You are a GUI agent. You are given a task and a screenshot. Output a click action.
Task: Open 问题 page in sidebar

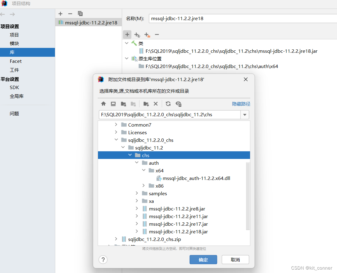(x=14, y=114)
